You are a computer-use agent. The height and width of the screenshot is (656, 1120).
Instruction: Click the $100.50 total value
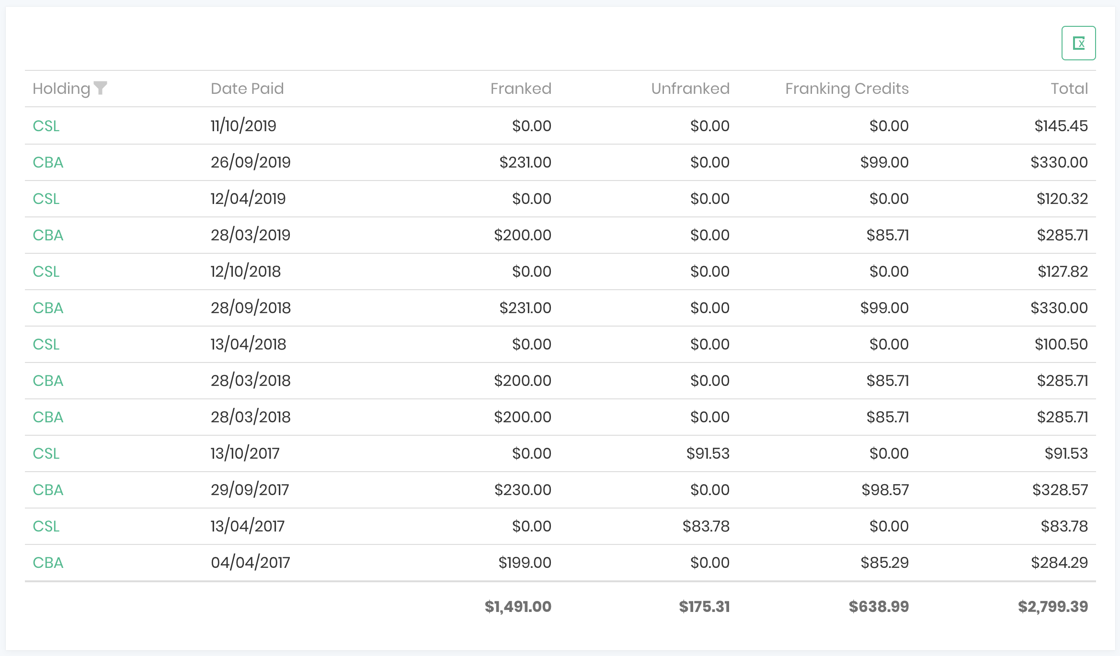pos(1061,344)
